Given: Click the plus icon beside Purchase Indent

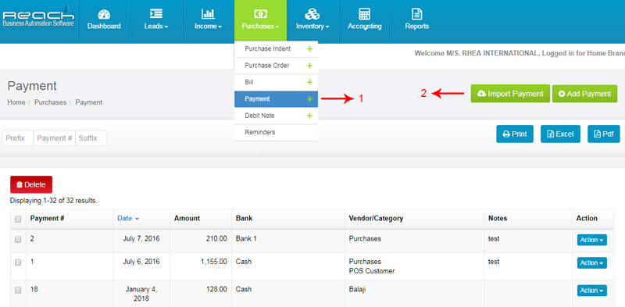Looking at the screenshot, I should click(x=309, y=49).
